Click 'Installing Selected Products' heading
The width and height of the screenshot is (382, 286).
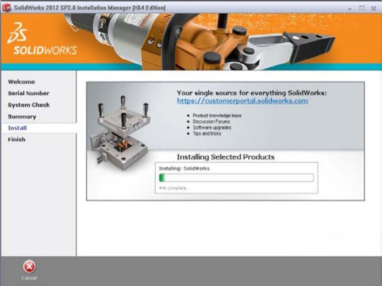225,157
